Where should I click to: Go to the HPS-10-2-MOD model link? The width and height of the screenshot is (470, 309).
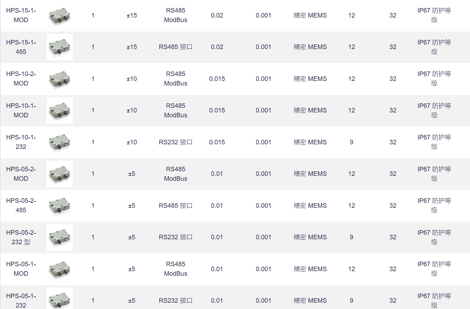21,79
